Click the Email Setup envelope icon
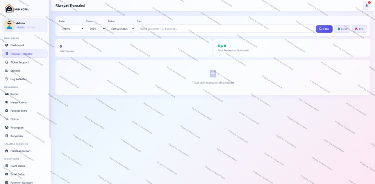The height and width of the screenshot is (184, 375). [7, 174]
